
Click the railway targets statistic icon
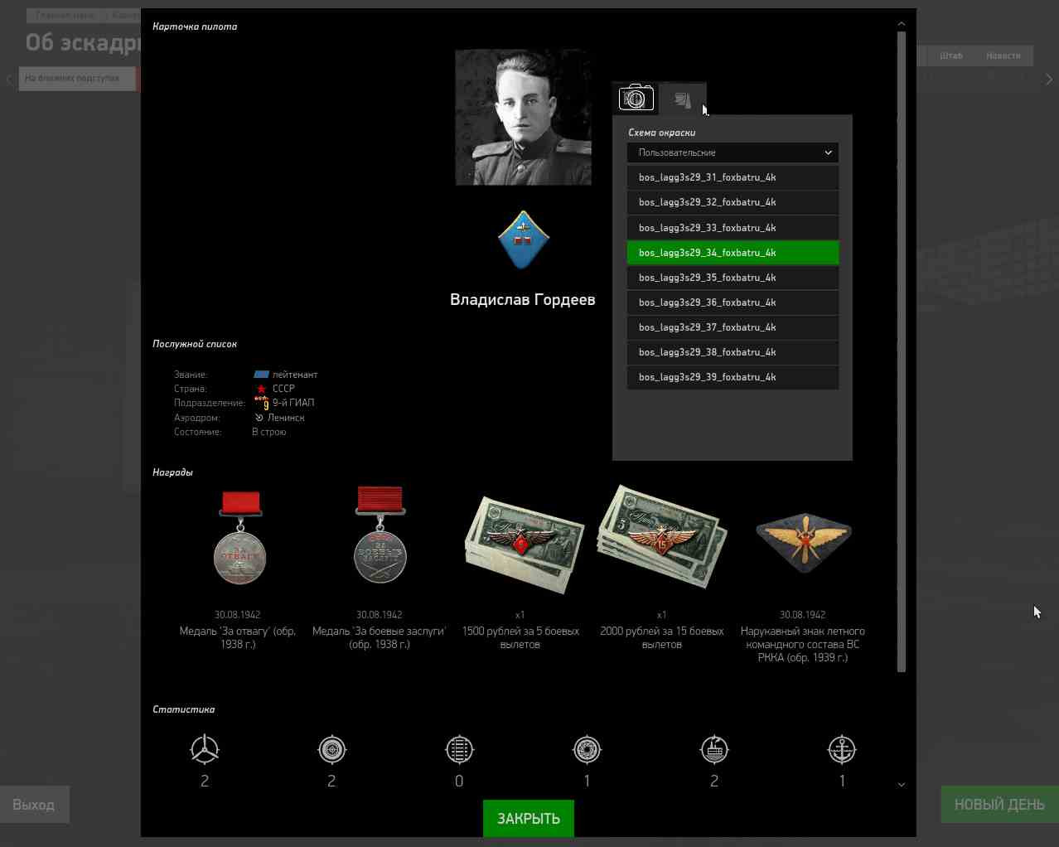tap(459, 749)
